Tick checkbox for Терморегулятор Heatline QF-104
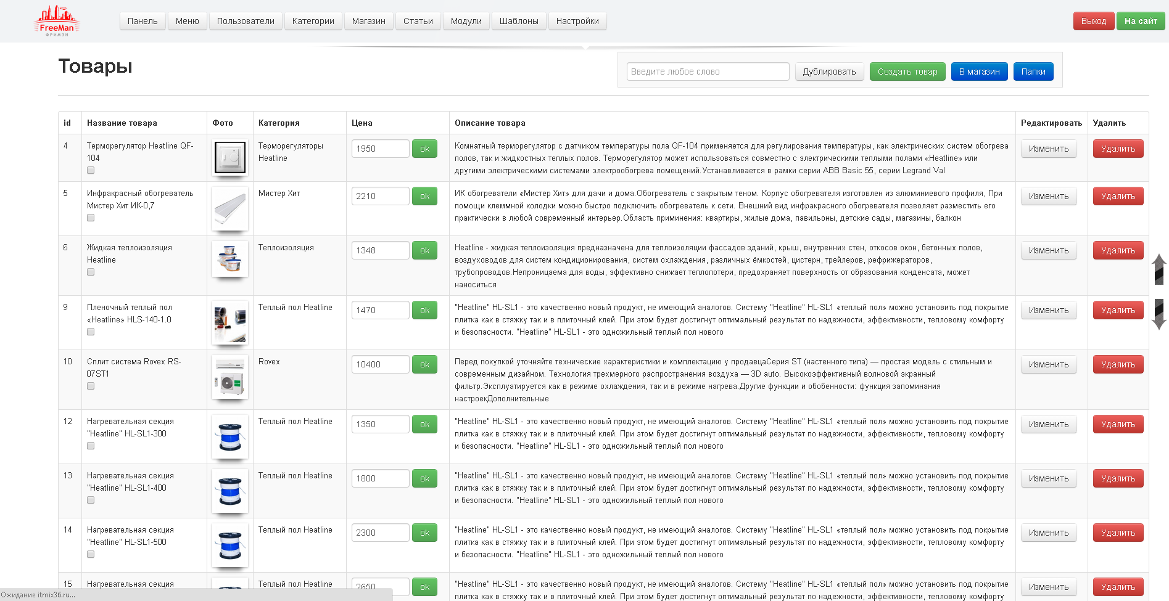Viewport: 1169px width, 601px height. tap(91, 170)
